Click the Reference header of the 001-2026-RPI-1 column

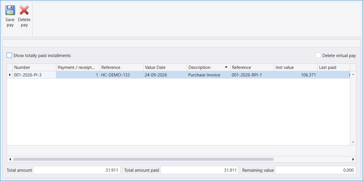pos(252,67)
